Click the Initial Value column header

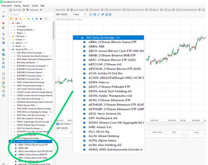pyautogui.click(x=157, y=132)
